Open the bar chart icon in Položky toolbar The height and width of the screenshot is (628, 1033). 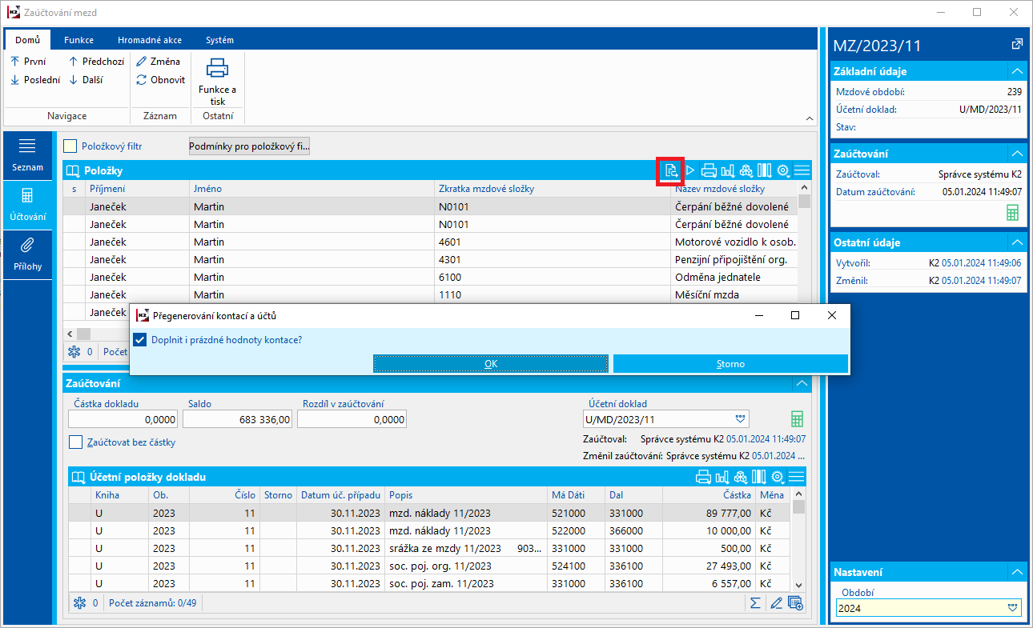728,170
